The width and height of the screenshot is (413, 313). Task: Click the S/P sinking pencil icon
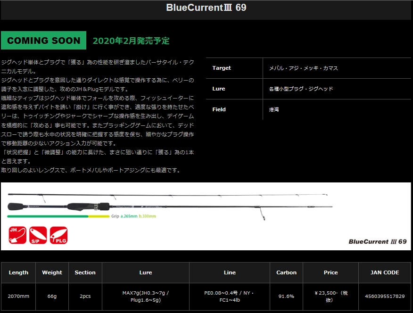point(38,235)
